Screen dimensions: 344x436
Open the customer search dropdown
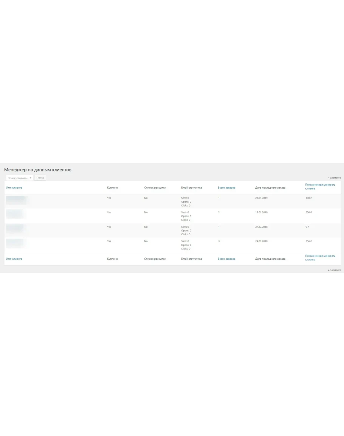[19, 178]
